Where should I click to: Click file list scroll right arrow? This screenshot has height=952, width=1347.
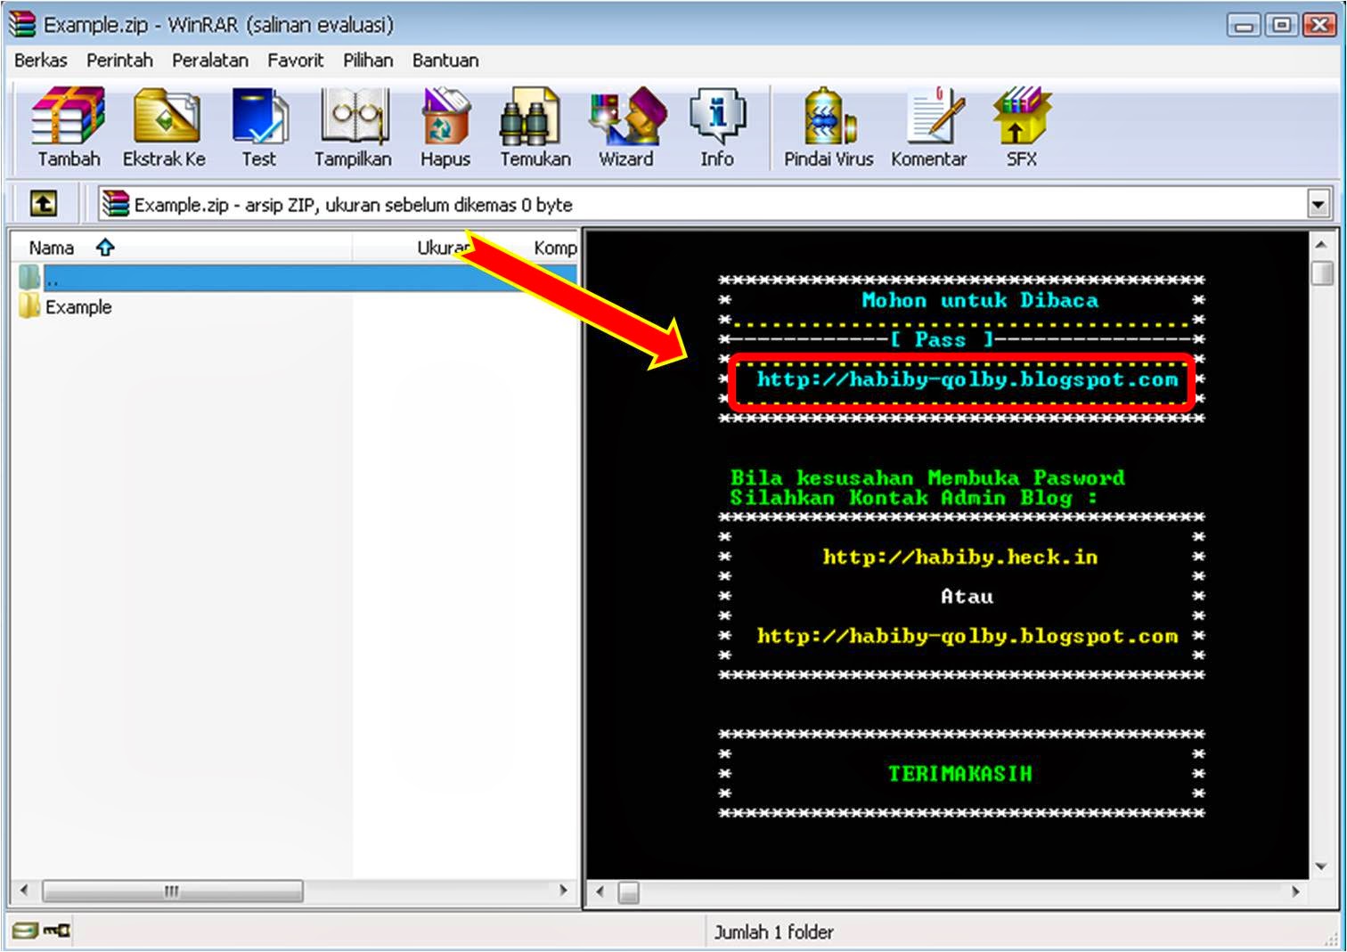pos(563,891)
